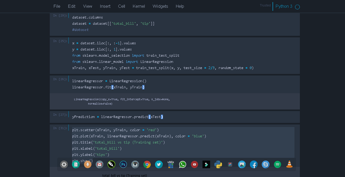Launch Google Chrome from the dock
The width and height of the screenshot is (345, 177).
point(147,164)
